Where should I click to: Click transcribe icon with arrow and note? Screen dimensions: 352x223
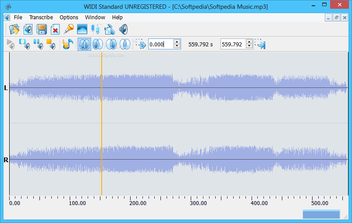(68, 44)
